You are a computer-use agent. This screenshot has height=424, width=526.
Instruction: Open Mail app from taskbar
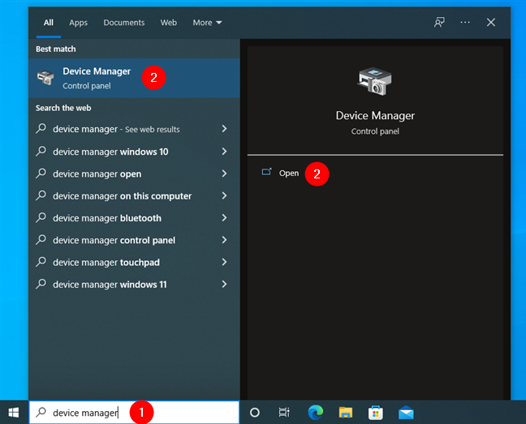coord(406,413)
